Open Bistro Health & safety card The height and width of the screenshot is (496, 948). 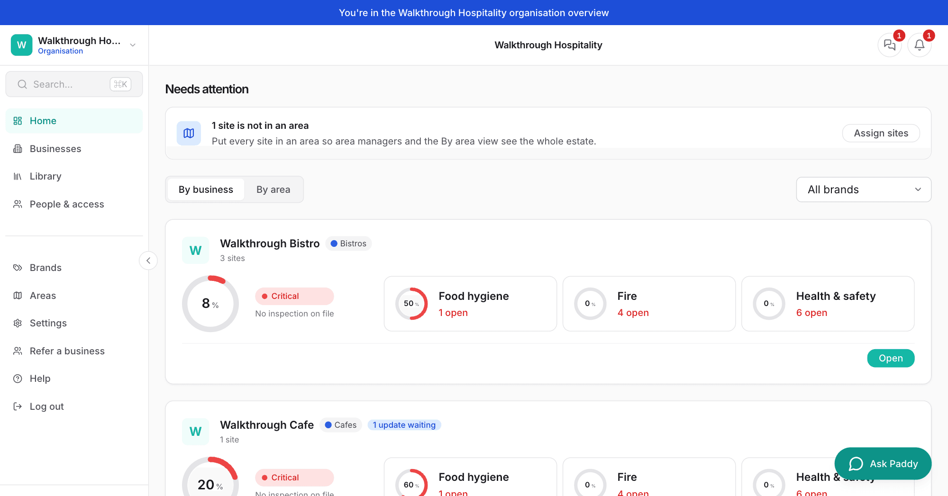(828, 304)
